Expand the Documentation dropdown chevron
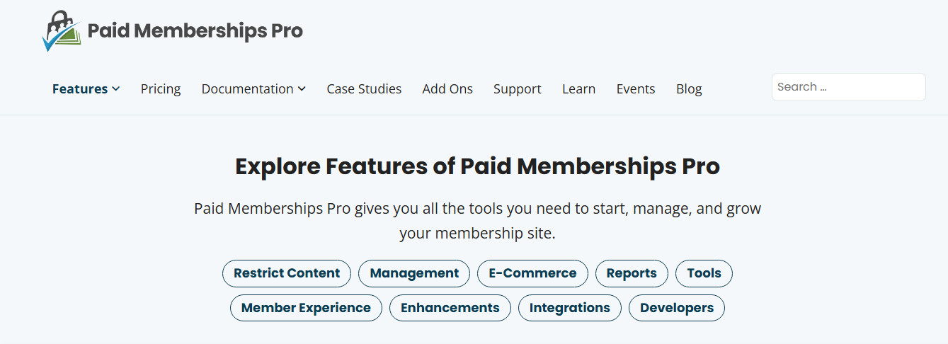The image size is (948, 344). point(302,88)
